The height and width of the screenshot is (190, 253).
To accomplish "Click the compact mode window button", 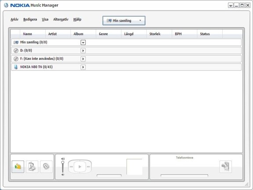I will pos(231,5).
